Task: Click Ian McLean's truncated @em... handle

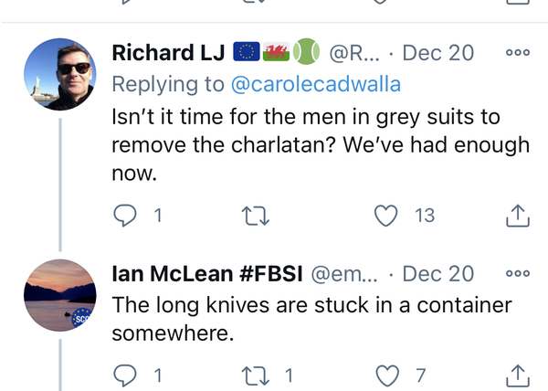Action: click(x=344, y=273)
